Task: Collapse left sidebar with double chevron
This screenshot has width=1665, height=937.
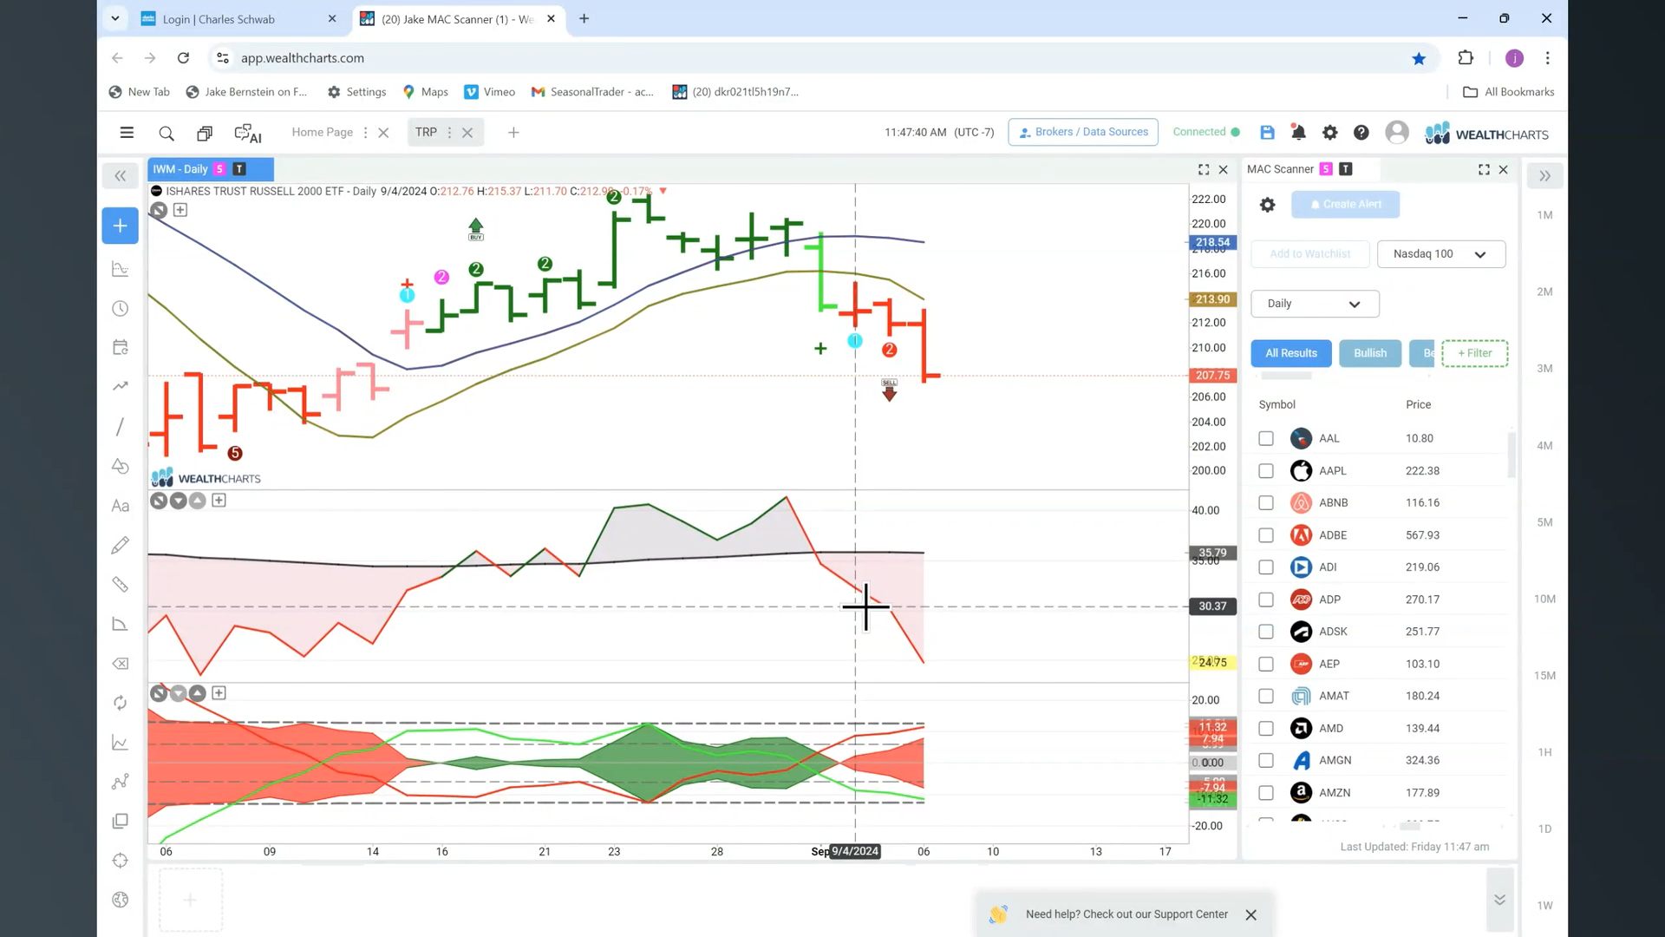Action: (120, 176)
